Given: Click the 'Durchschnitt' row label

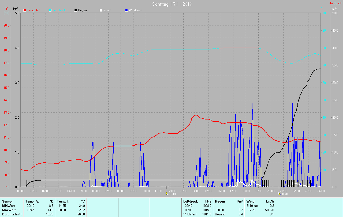Looking at the screenshot, I should (12, 214).
